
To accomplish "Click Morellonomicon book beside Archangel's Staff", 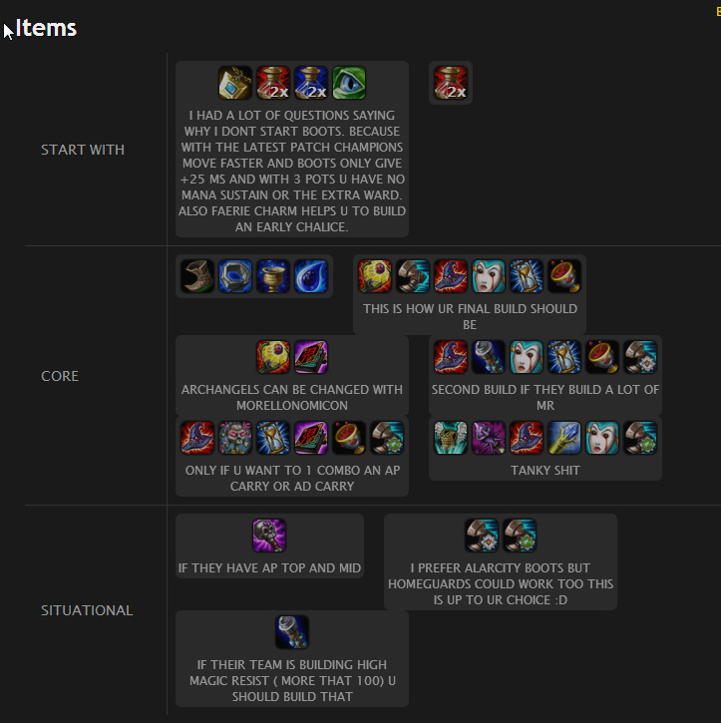I will pyautogui.click(x=311, y=357).
